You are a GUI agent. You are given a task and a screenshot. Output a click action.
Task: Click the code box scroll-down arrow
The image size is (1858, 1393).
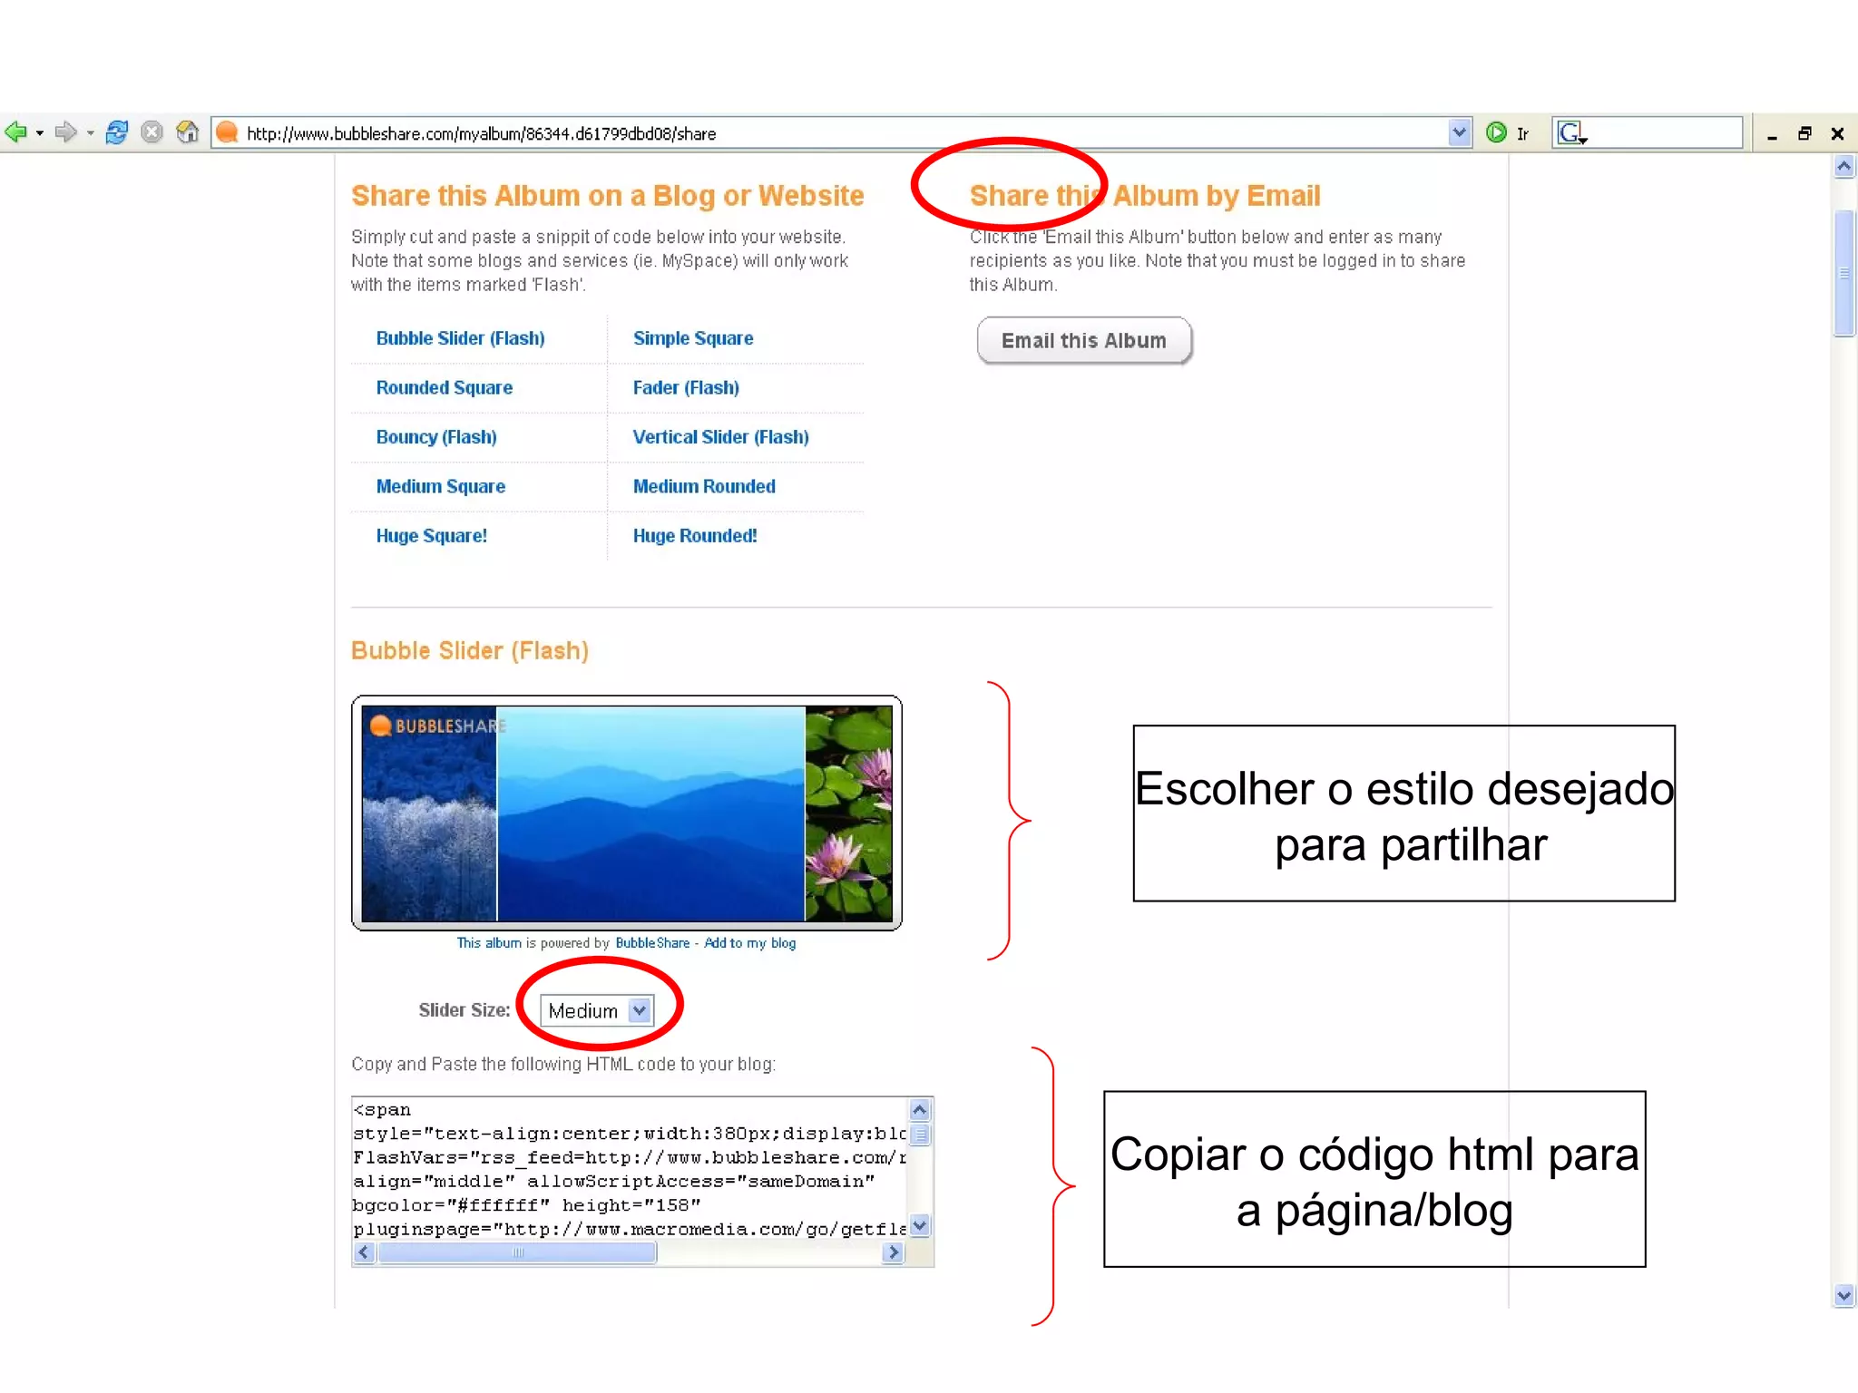919,1227
